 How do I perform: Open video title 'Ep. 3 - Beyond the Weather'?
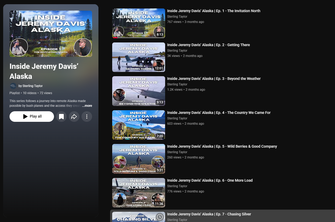214,79
